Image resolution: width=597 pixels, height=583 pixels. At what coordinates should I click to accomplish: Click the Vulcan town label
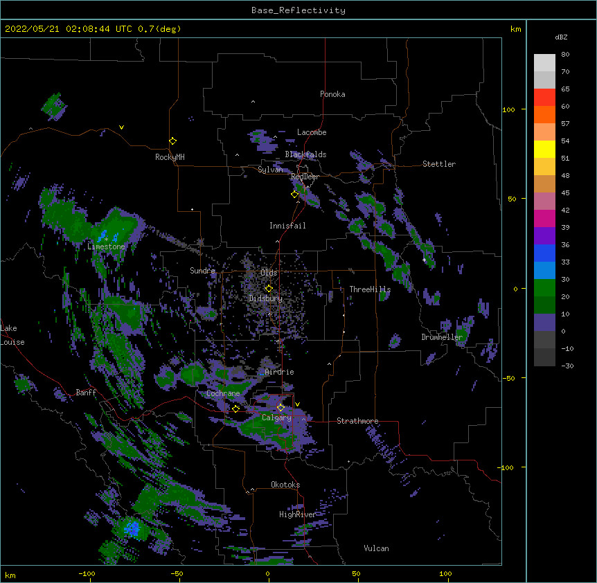coord(376,548)
